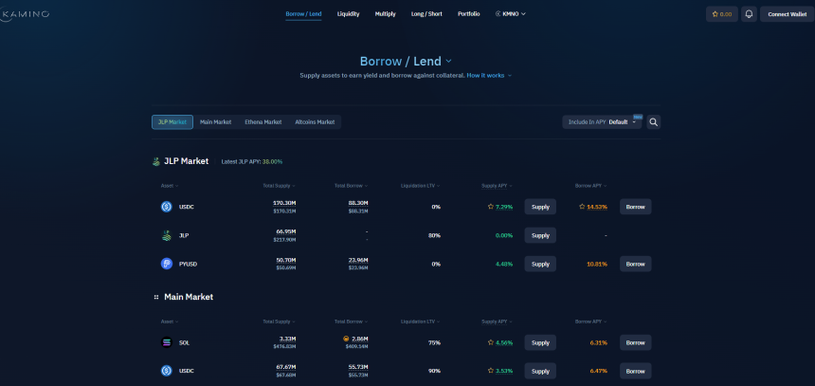Sort Main Market by Borrow APY
Screen dimensions: 815x386
coord(591,322)
